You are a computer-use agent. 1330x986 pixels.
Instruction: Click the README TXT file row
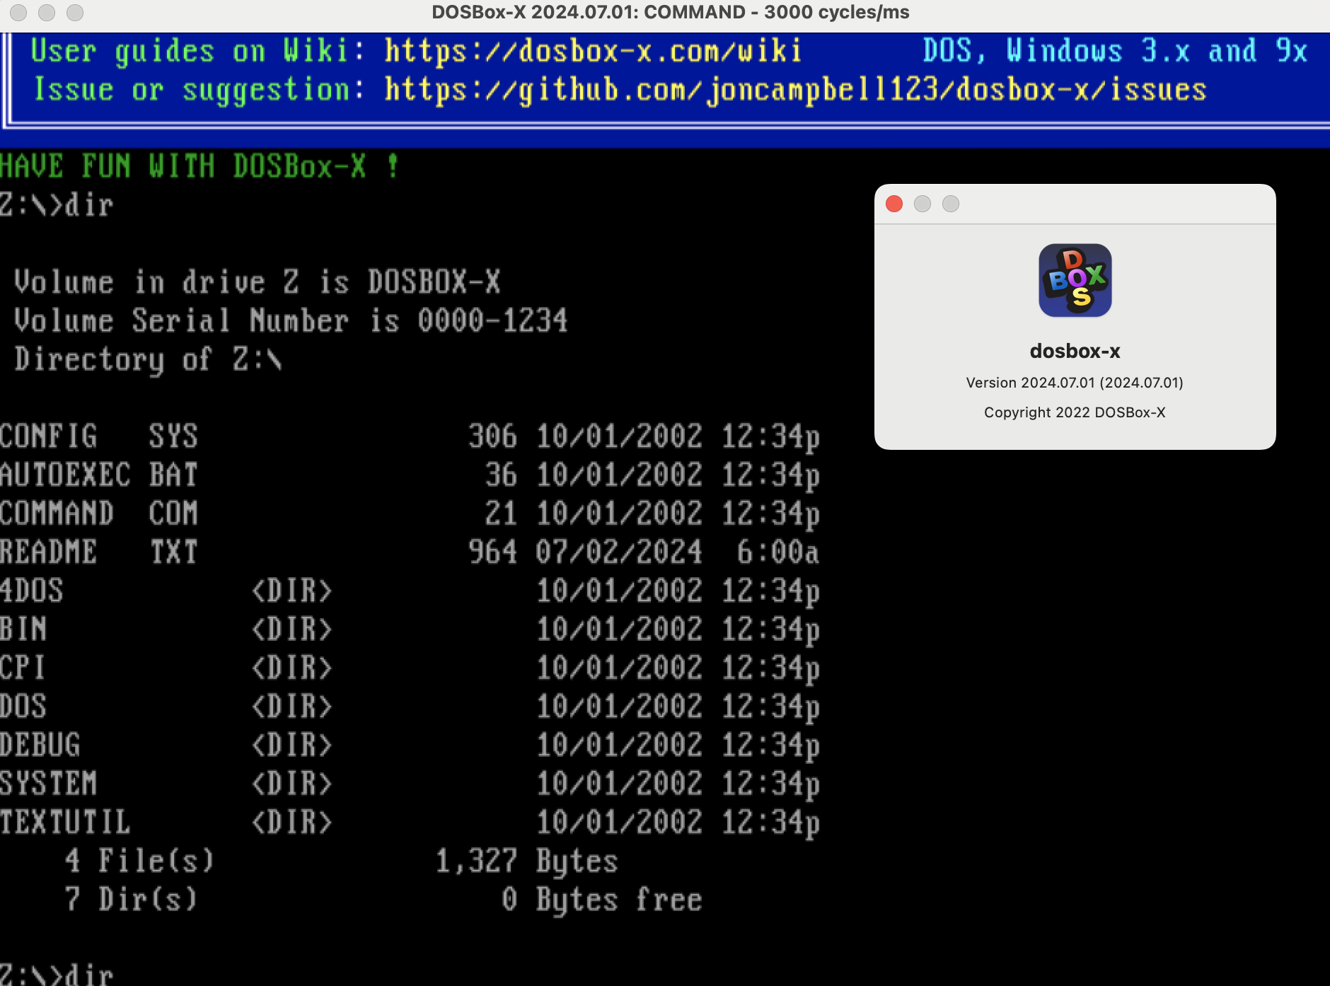pyautogui.click(x=410, y=552)
